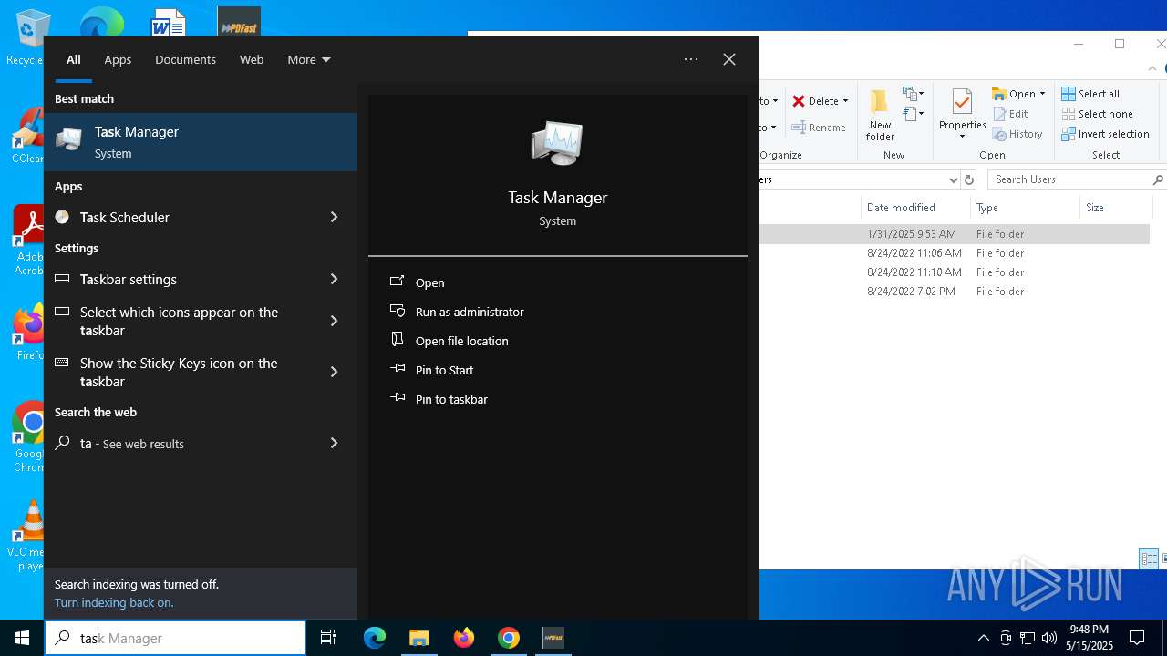Open Microsoft Edge from the taskbar
This screenshot has width=1167, height=656.
click(375, 638)
